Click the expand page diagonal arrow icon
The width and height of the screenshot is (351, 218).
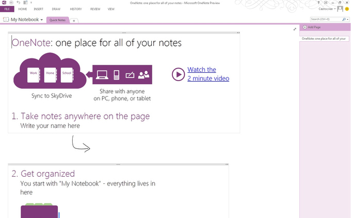click(295, 29)
